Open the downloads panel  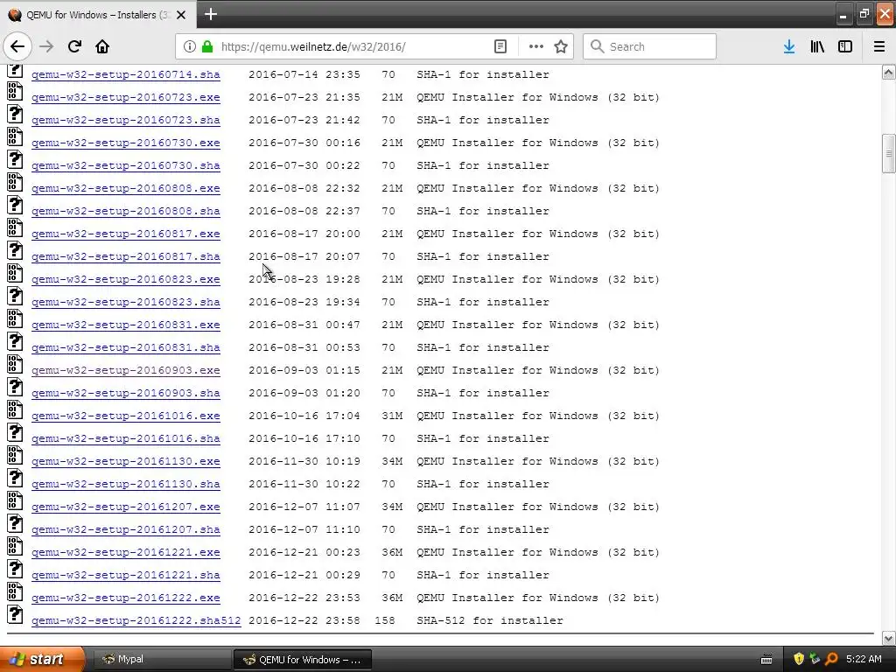[x=789, y=46]
